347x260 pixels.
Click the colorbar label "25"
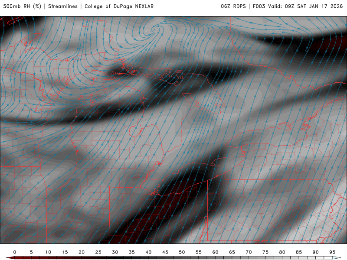(98, 252)
